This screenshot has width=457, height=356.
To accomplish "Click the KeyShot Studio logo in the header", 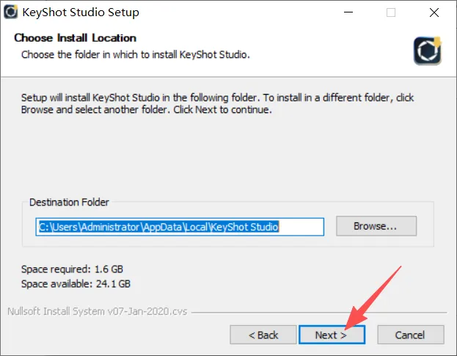I will (425, 49).
